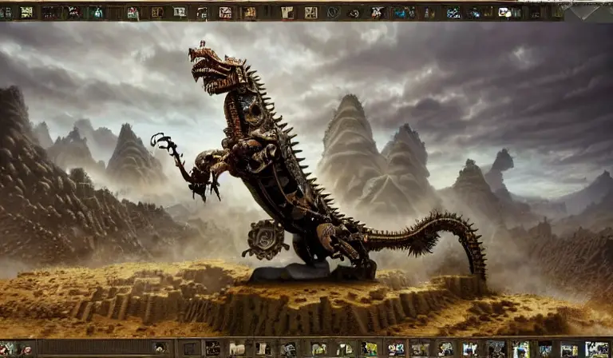Select the teal figure icon in top toolbar
Image resolution: width=613 pixels, height=358 pixels.
tap(97, 13)
